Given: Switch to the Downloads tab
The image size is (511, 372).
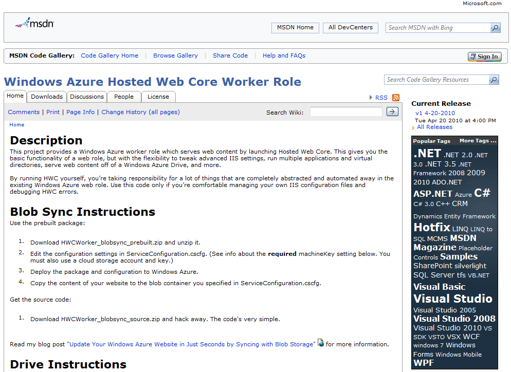Looking at the screenshot, I should click(x=47, y=97).
